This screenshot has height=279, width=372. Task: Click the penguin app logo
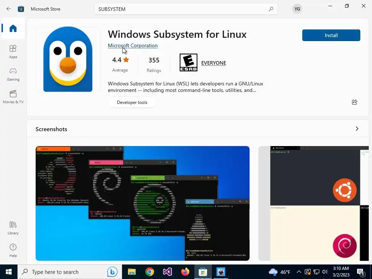point(68,59)
